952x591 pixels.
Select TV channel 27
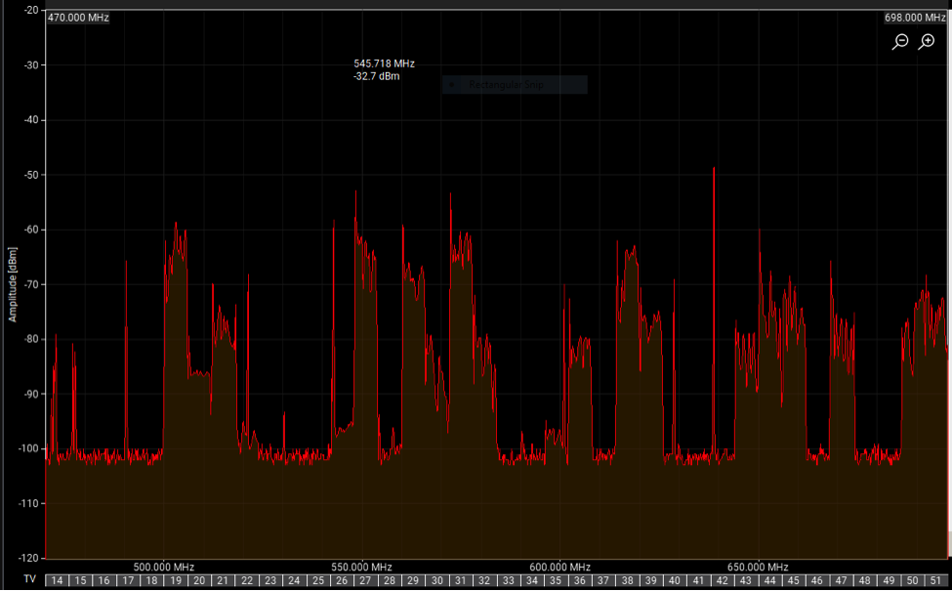[365, 580]
